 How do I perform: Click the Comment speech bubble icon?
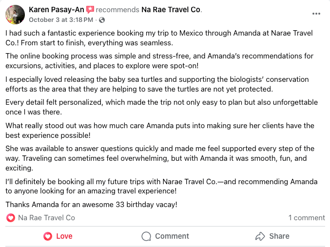click(146, 236)
